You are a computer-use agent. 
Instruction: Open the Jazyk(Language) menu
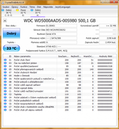[x=63, y=7]
